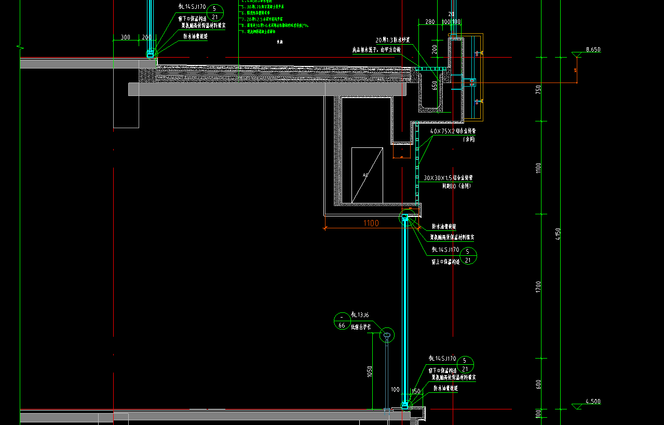Pick the 1050 railing height dimension
This screenshot has width=664, height=425.
point(369,372)
